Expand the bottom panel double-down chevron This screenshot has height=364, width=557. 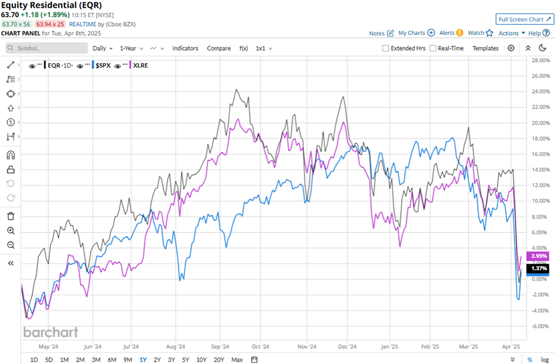pos(513,359)
